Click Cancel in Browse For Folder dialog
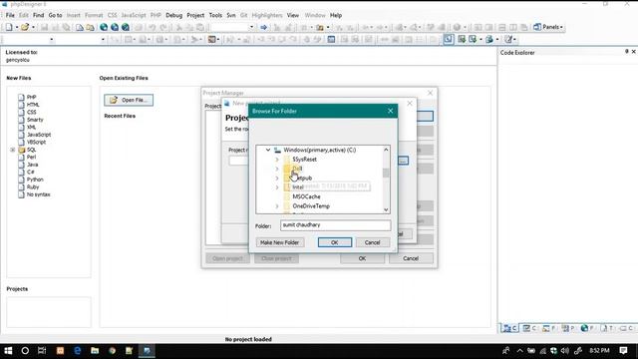 click(372, 242)
